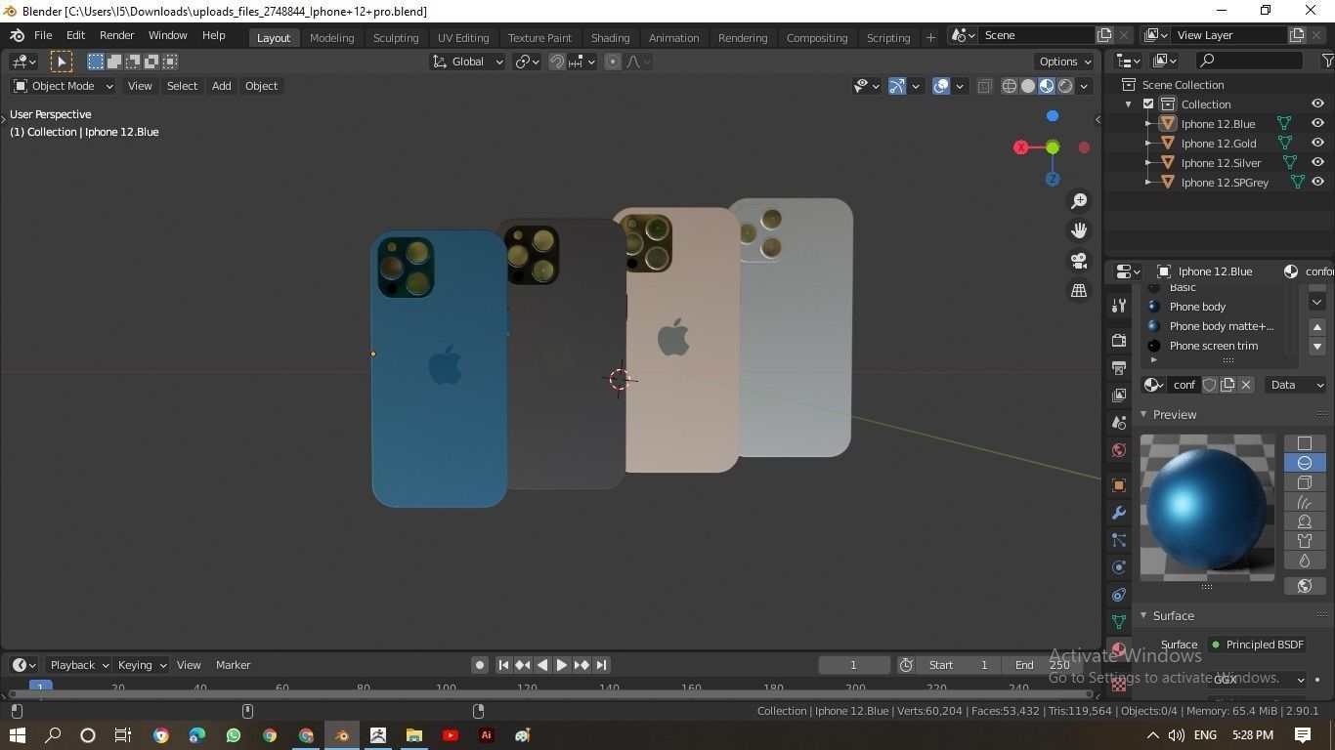This screenshot has height=750, width=1335.
Task: Open the File menu
Action: (43, 35)
